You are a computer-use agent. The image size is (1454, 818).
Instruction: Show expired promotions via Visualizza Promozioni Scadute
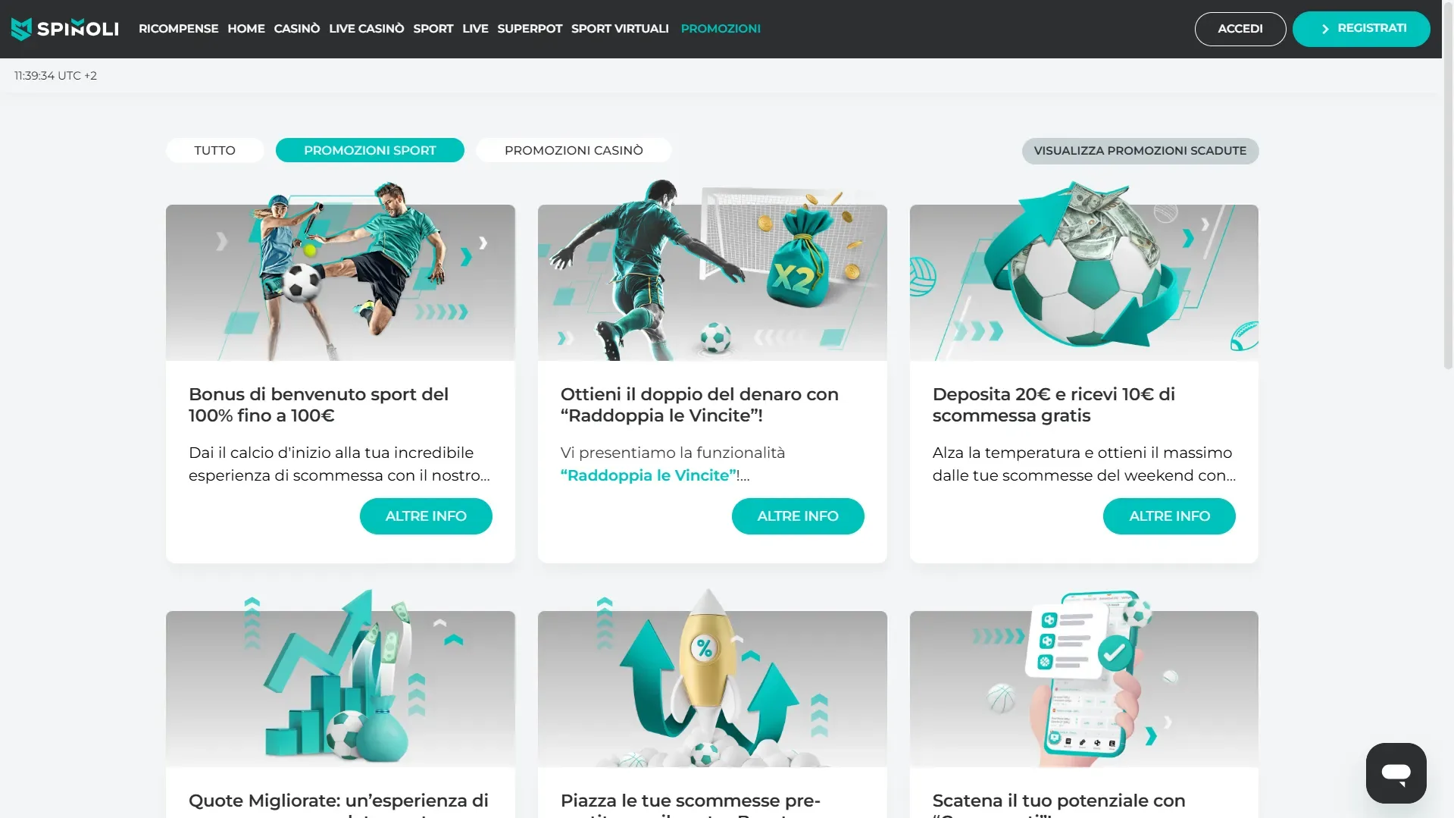[x=1140, y=150]
